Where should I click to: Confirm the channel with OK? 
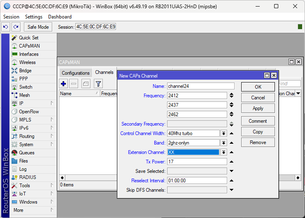click(x=258, y=87)
